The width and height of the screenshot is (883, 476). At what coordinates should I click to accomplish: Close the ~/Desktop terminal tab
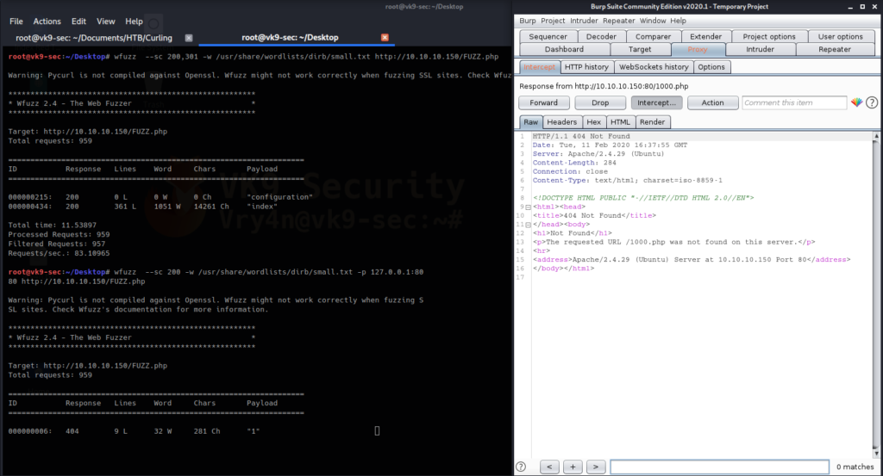385,37
